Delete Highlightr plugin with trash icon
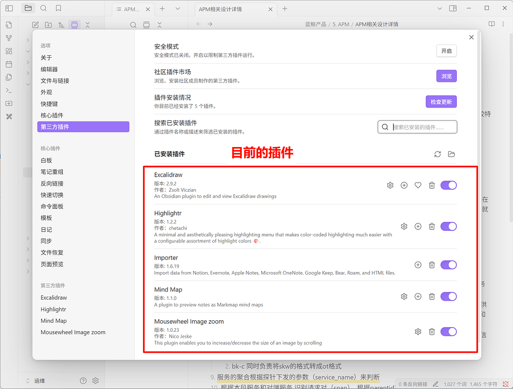Image resolution: width=513 pixels, height=389 pixels. coord(432,226)
